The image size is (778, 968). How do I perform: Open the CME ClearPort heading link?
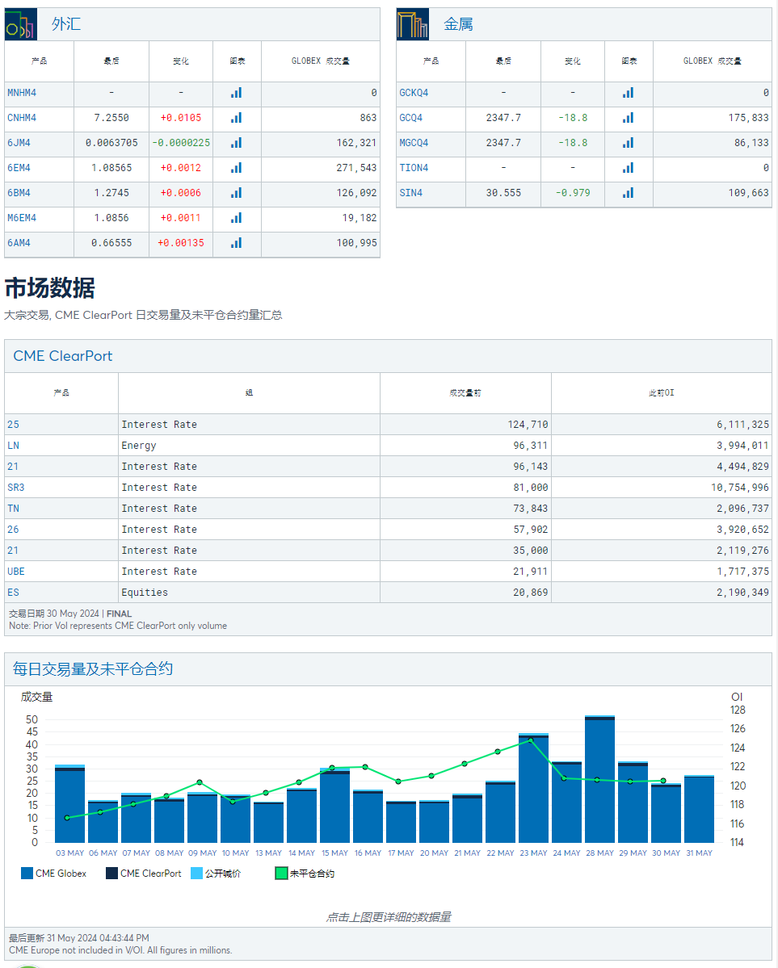tap(63, 356)
